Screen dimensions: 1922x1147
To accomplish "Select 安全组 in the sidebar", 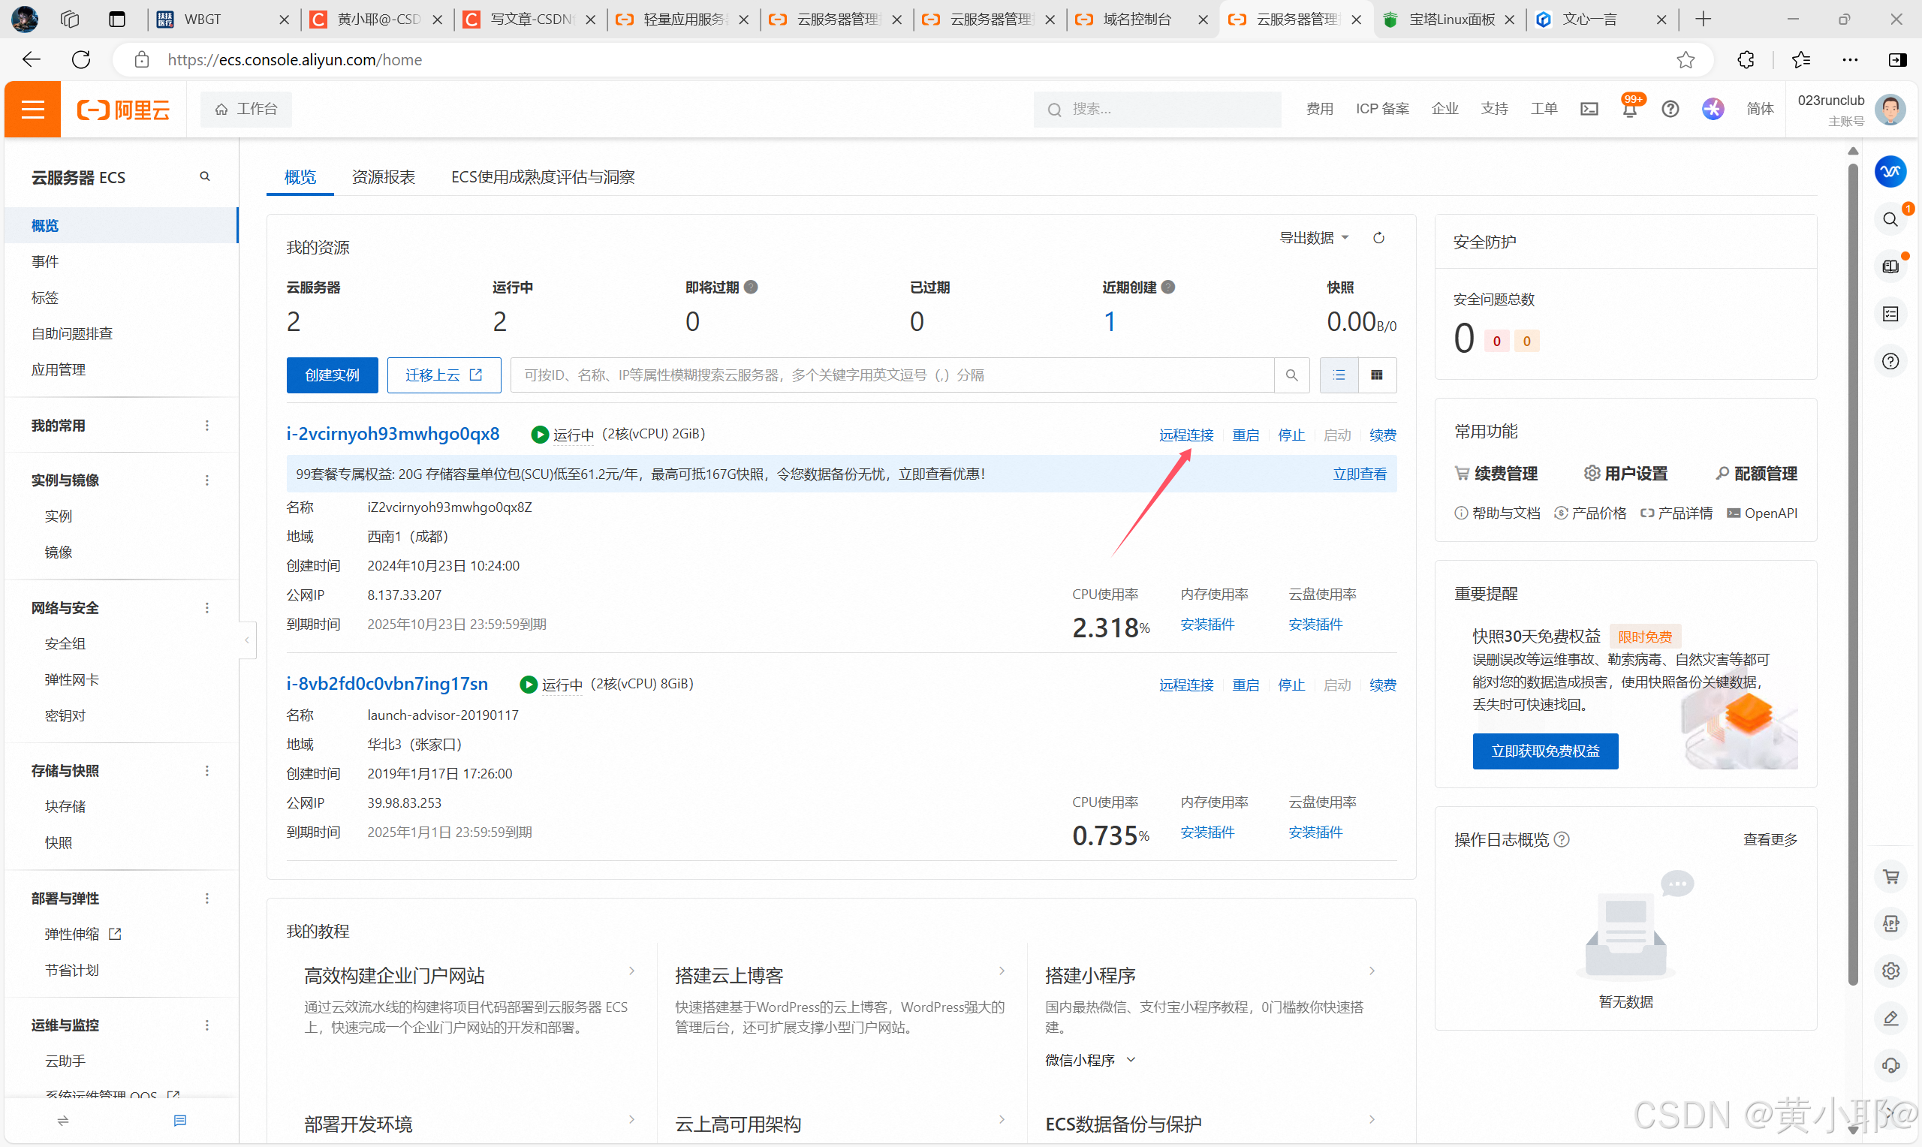I will pyautogui.click(x=65, y=644).
